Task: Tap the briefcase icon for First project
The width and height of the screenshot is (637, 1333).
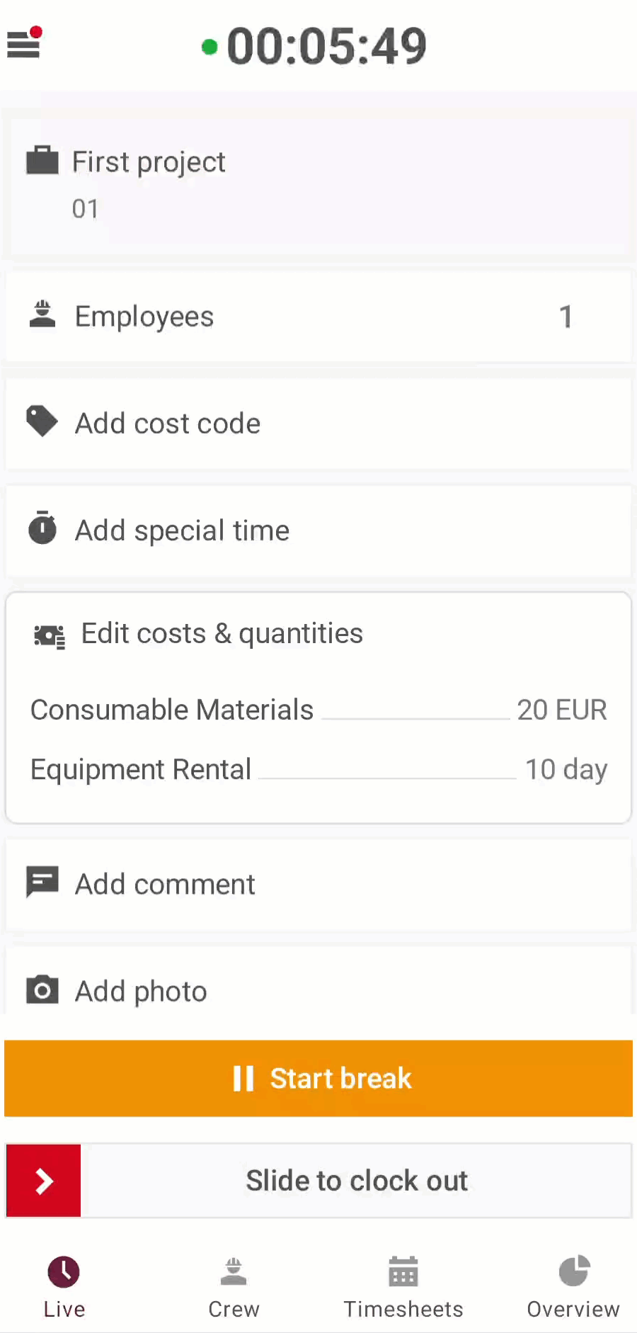Action: [42, 161]
